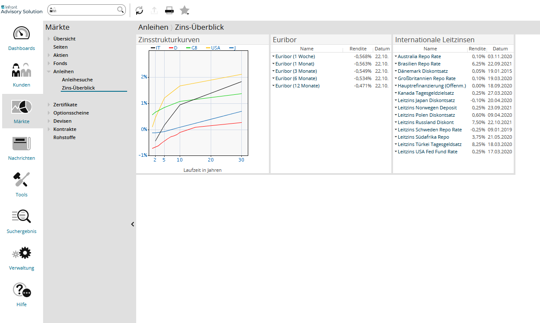Viewport: 540px width, 323px height.
Task: Open the Nachrichten sidebar icon
Action: tap(22, 143)
